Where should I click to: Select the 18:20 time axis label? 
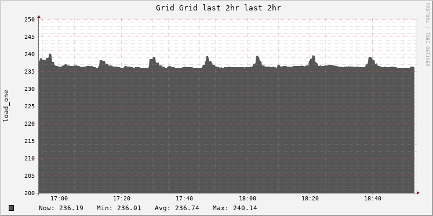click(310, 199)
